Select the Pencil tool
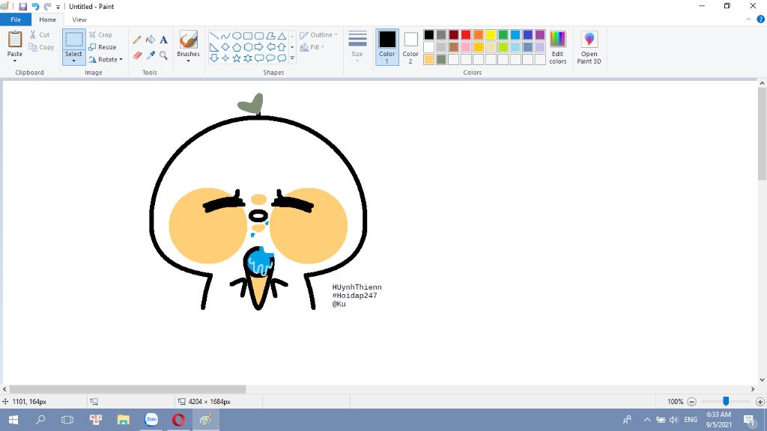The image size is (767, 431). (x=137, y=40)
